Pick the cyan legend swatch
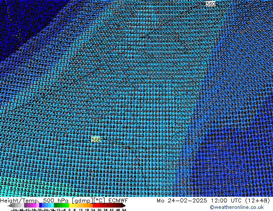Image resolution: width=273 pixels, height=211 pixels. [53, 205]
